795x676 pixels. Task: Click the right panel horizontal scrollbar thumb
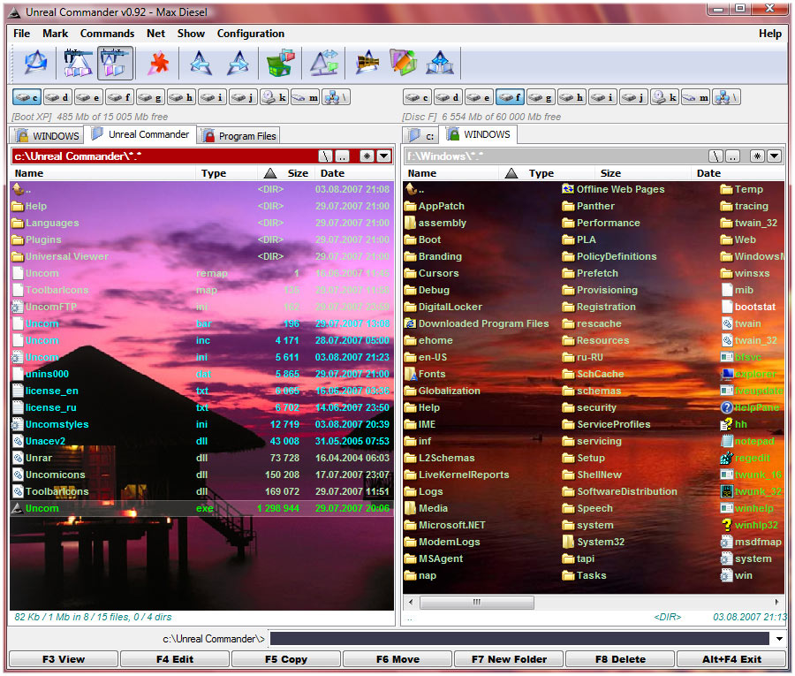[x=477, y=603]
